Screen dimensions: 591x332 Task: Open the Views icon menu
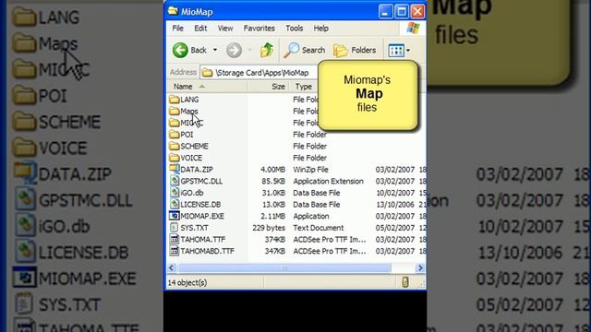(399, 51)
